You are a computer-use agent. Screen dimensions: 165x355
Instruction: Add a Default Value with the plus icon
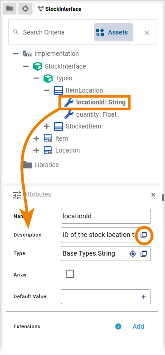point(144,297)
